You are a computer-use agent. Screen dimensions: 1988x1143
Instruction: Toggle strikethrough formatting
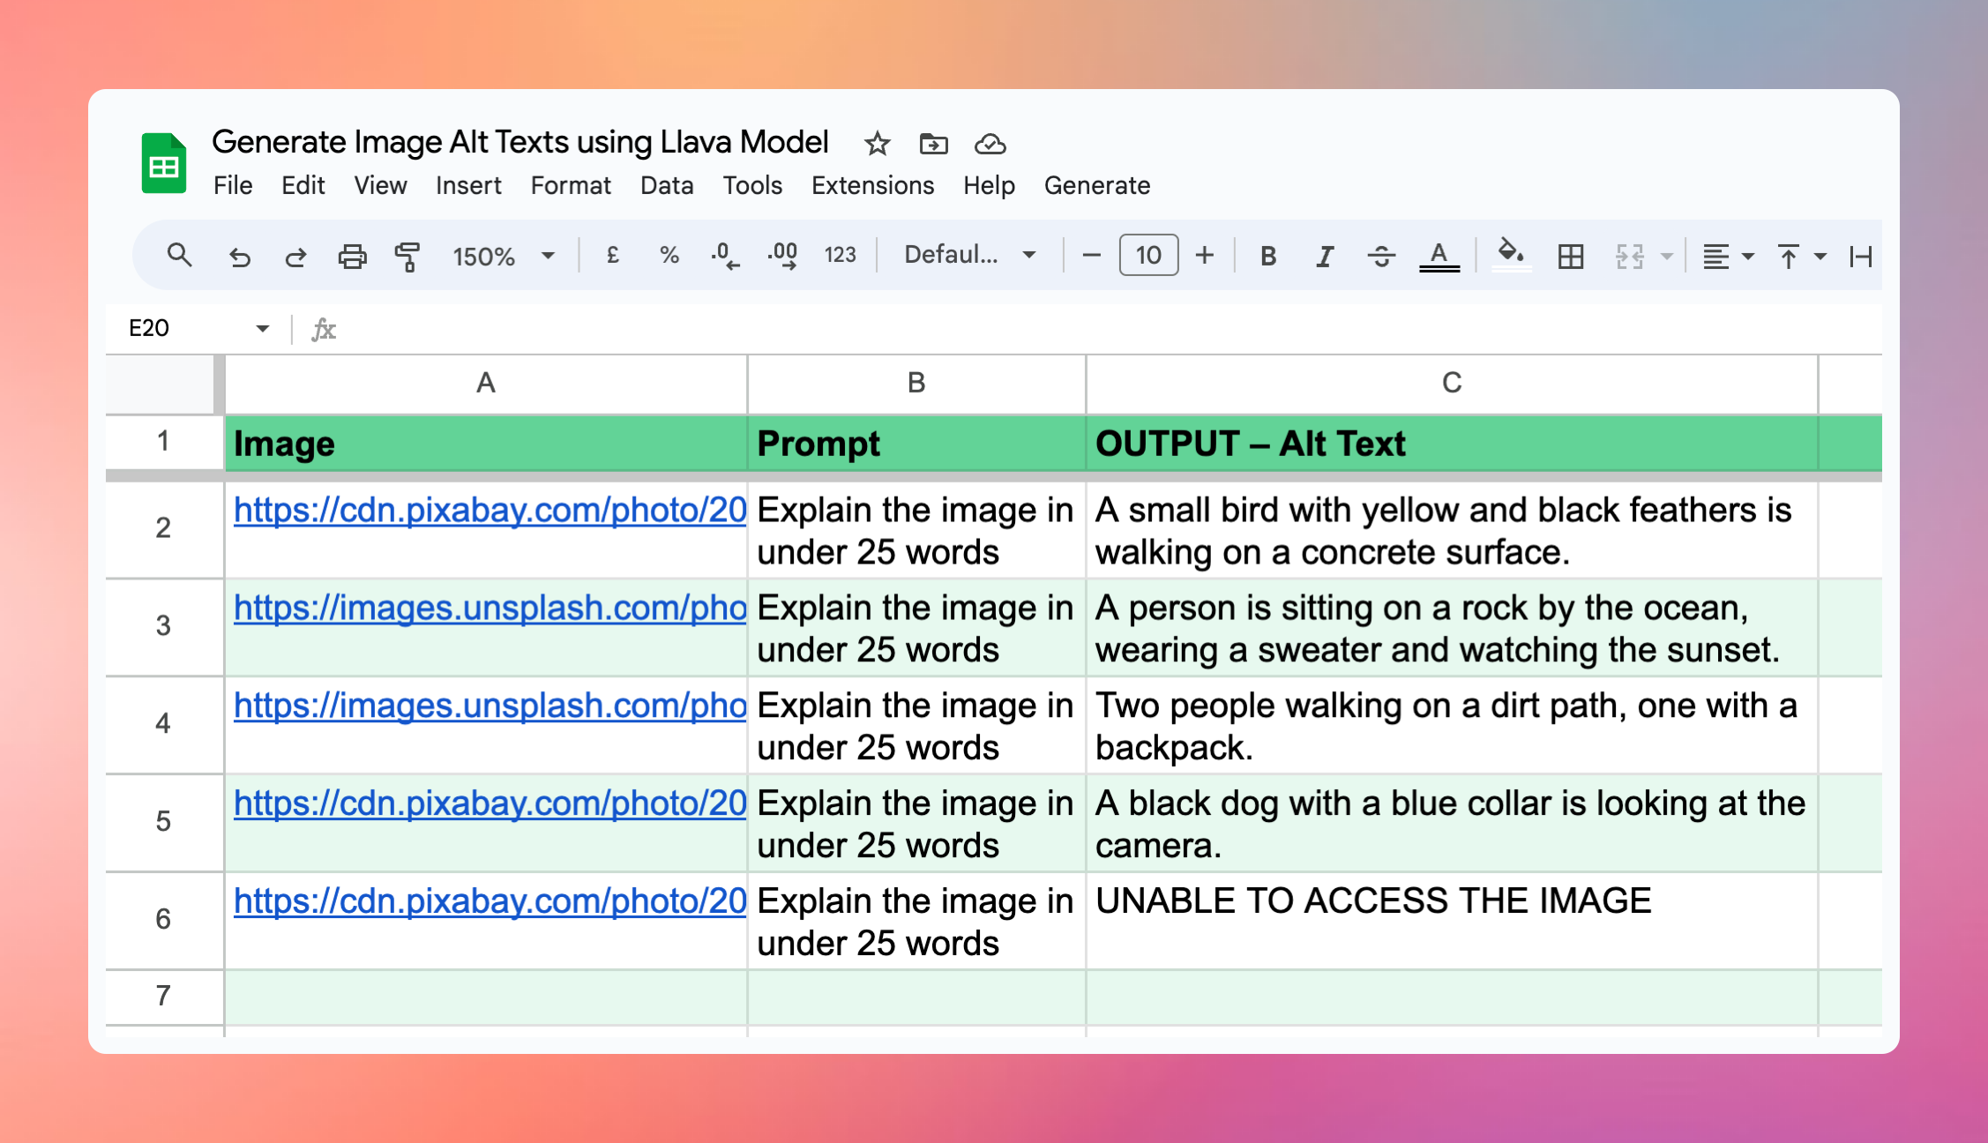click(1380, 256)
